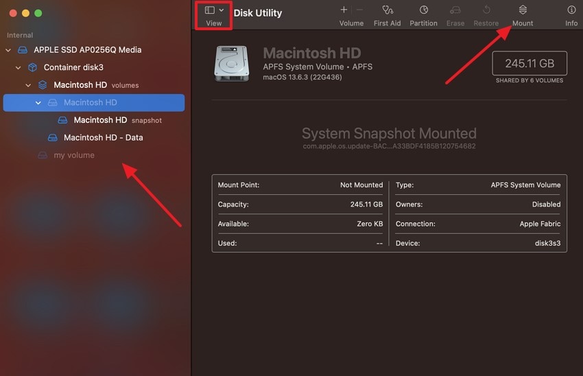Minimize the window with yellow button
Screen dimensions: 583x376
(x=25, y=13)
